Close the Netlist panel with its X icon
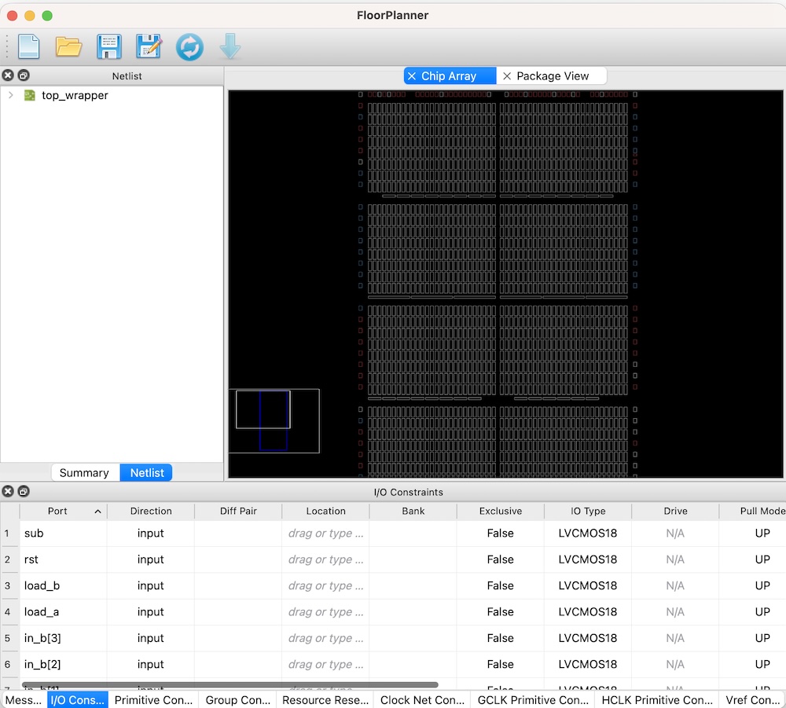Image resolution: width=786 pixels, height=708 pixels. pyautogui.click(x=8, y=75)
